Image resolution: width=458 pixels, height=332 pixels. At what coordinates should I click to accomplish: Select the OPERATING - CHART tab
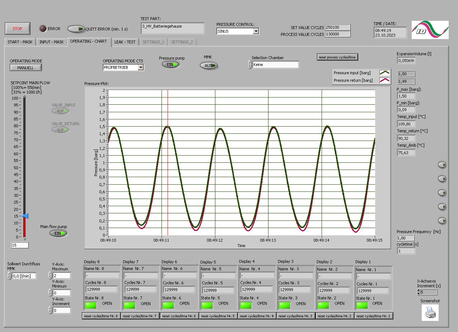[88, 41]
